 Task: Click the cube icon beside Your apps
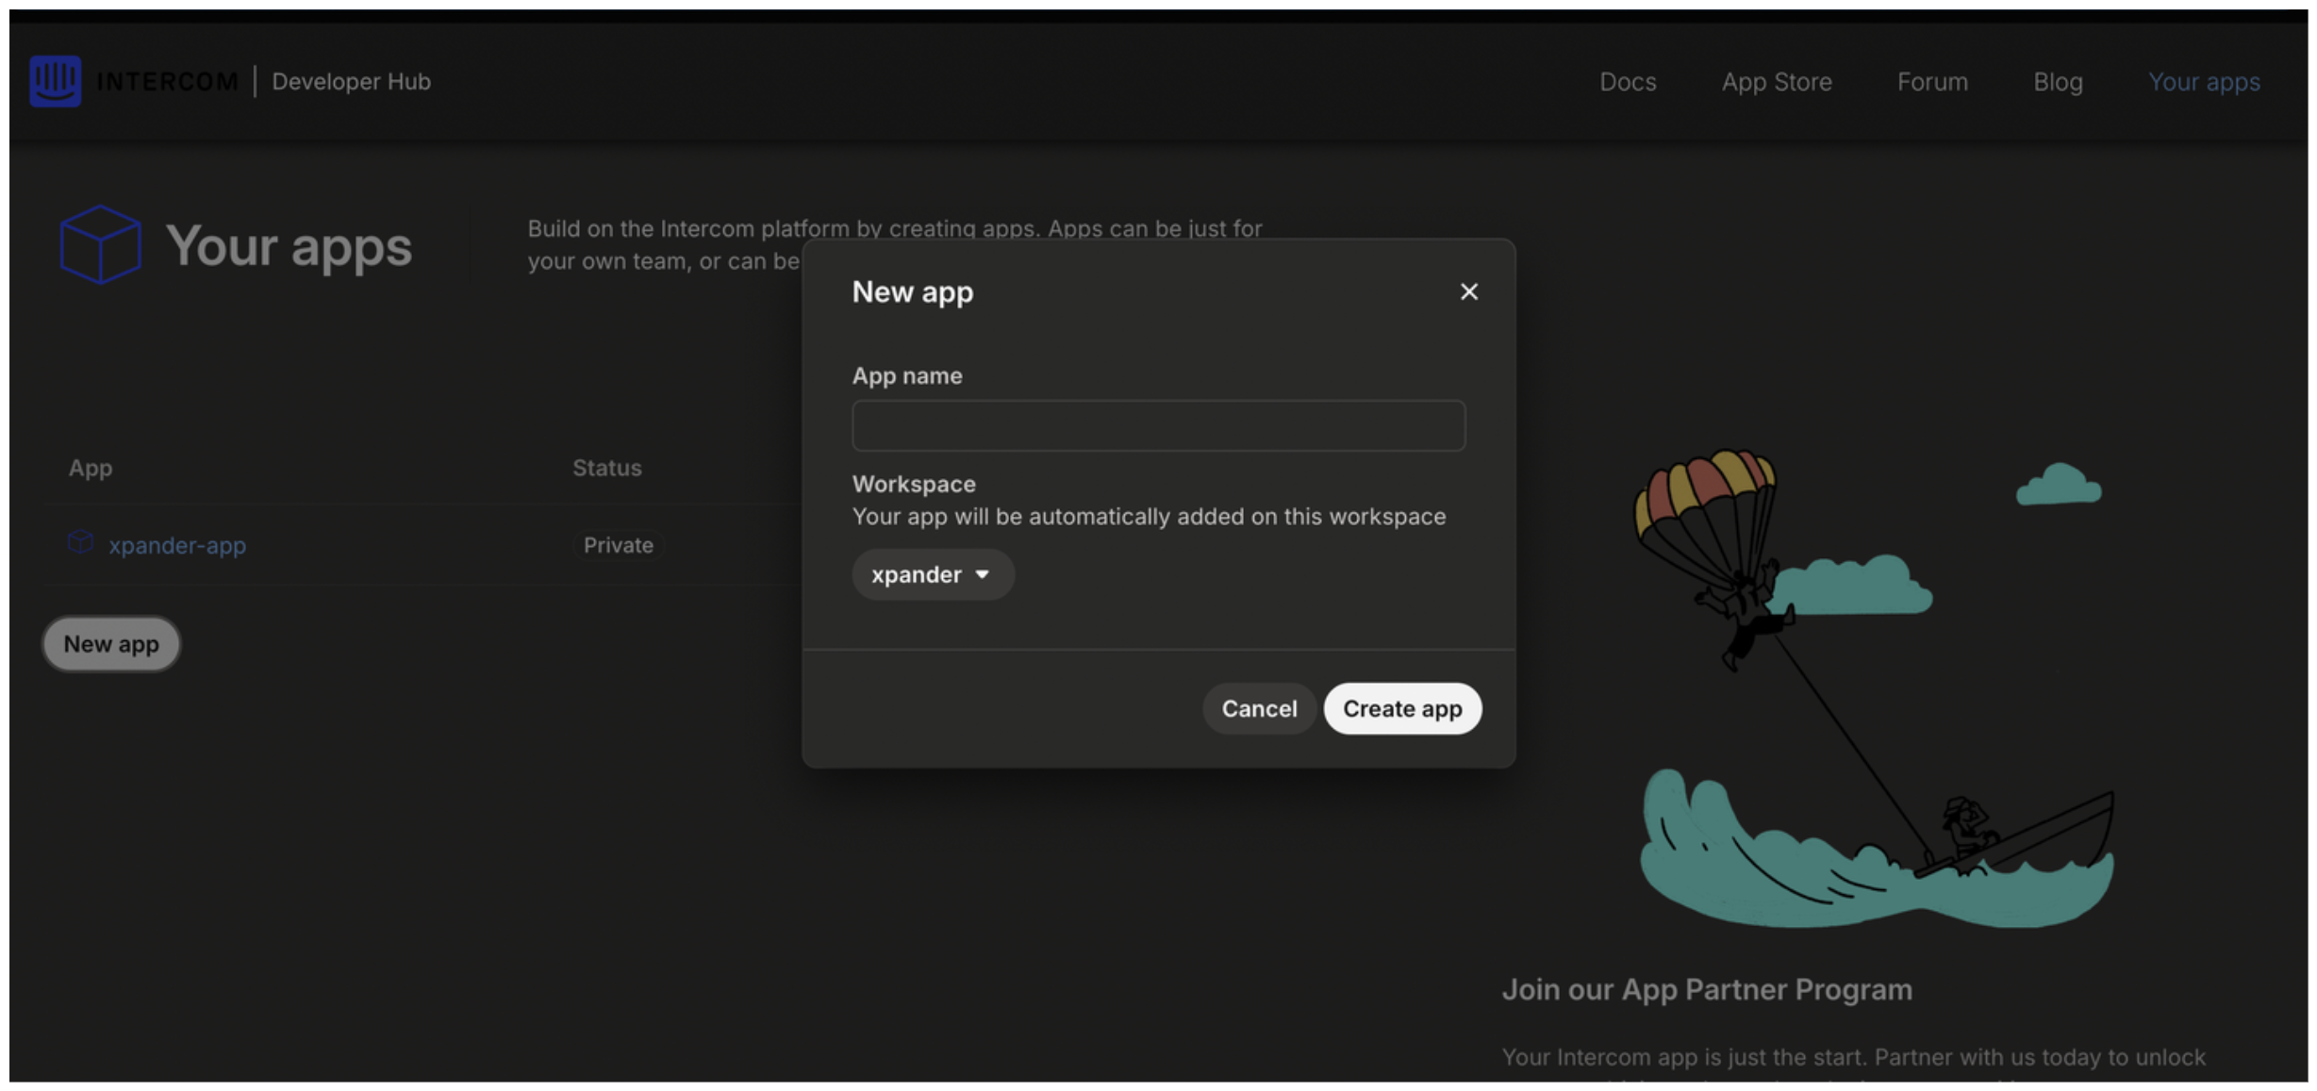pos(100,244)
